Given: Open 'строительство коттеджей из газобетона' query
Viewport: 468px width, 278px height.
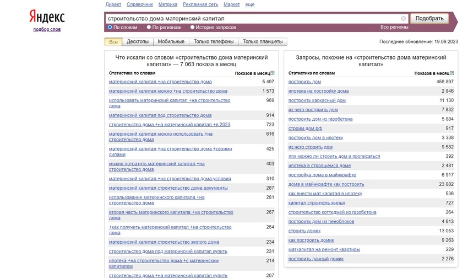Looking at the screenshot, I should (332, 212).
